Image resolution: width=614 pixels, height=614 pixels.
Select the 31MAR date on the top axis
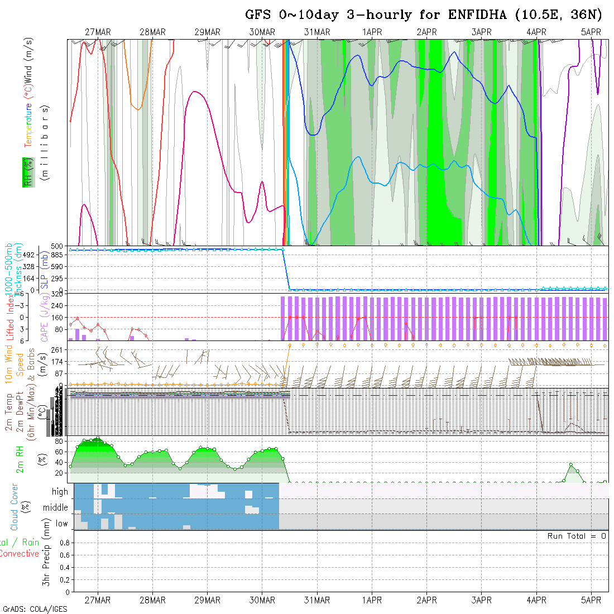pos(317,32)
